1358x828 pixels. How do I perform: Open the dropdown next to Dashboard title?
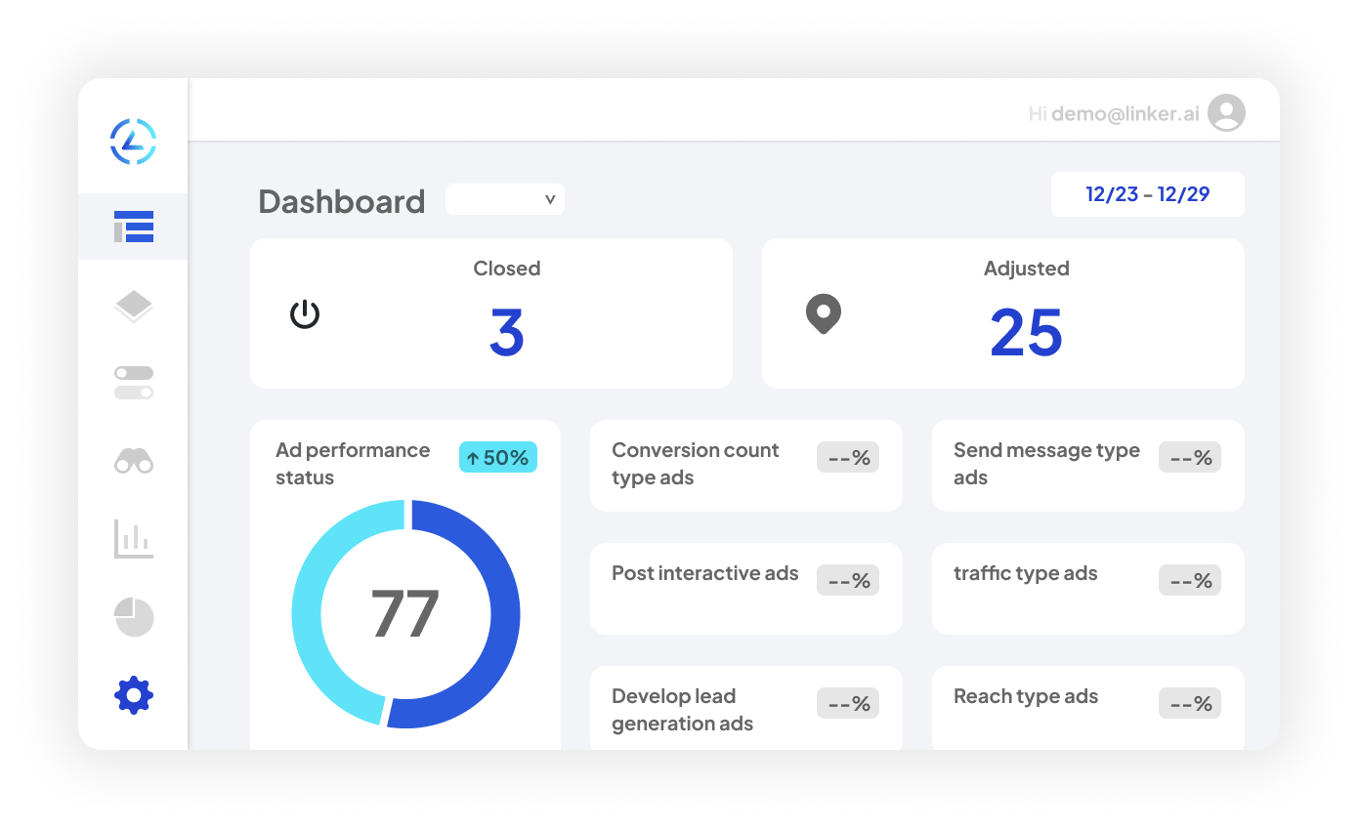pos(505,199)
